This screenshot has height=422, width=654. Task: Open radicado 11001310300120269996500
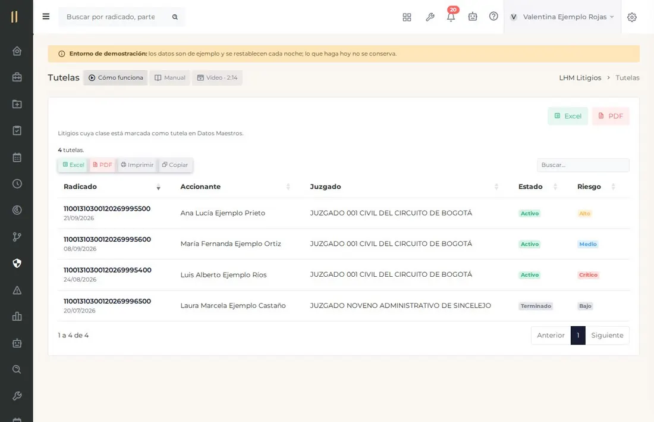coord(107,301)
